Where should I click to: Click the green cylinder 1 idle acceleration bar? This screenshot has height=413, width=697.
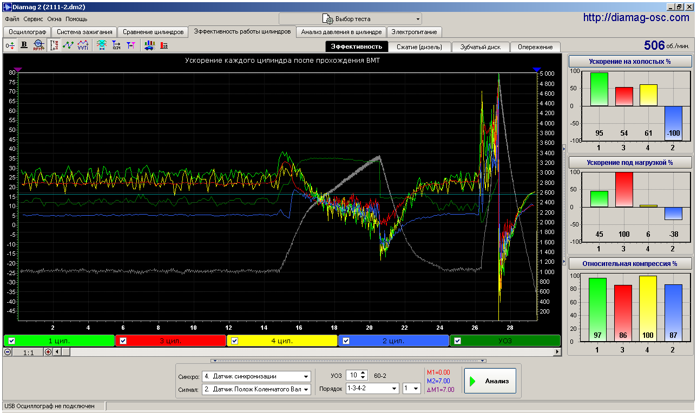tap(599, 89)
